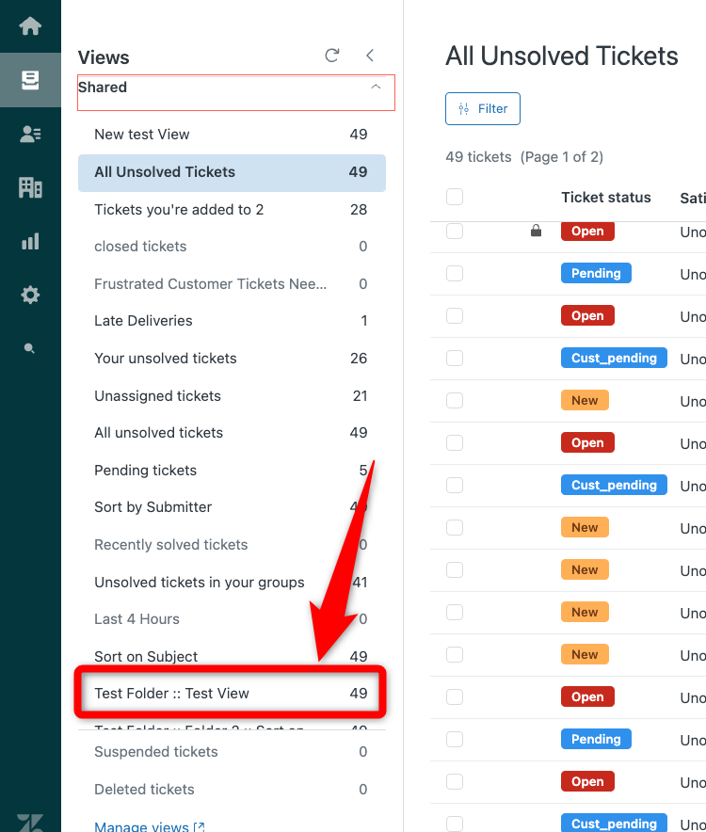Screen dimensions: 706x832
Task: Open the Suspended tickets view
Action: [156, 752]
